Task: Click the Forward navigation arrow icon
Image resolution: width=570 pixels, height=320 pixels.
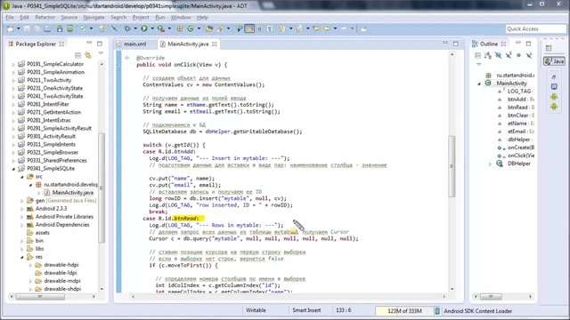Action: (344, 28)
